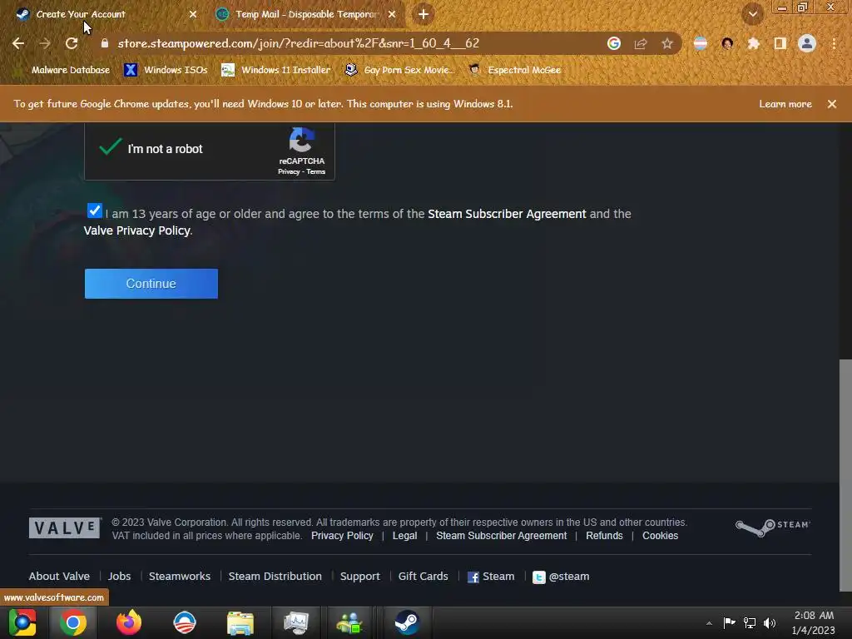The height and width of the screenshot is (639, 852).
Task: Open the reCAPTCHA Privacy link
Action: [x=289, y=171]
